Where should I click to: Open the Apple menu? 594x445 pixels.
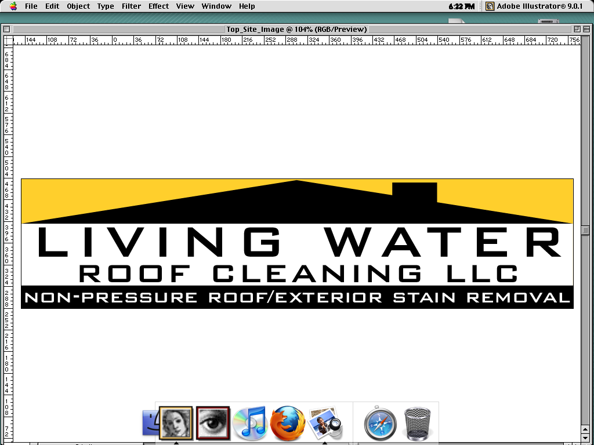(x=13, y=6)
